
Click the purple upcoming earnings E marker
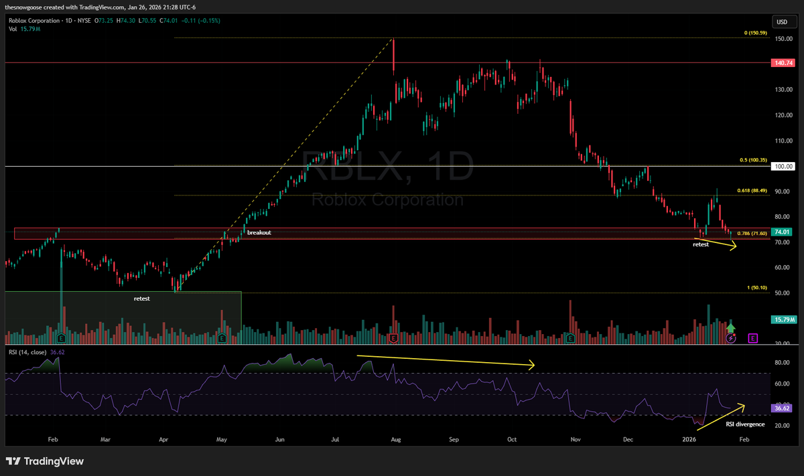(753, 338)
